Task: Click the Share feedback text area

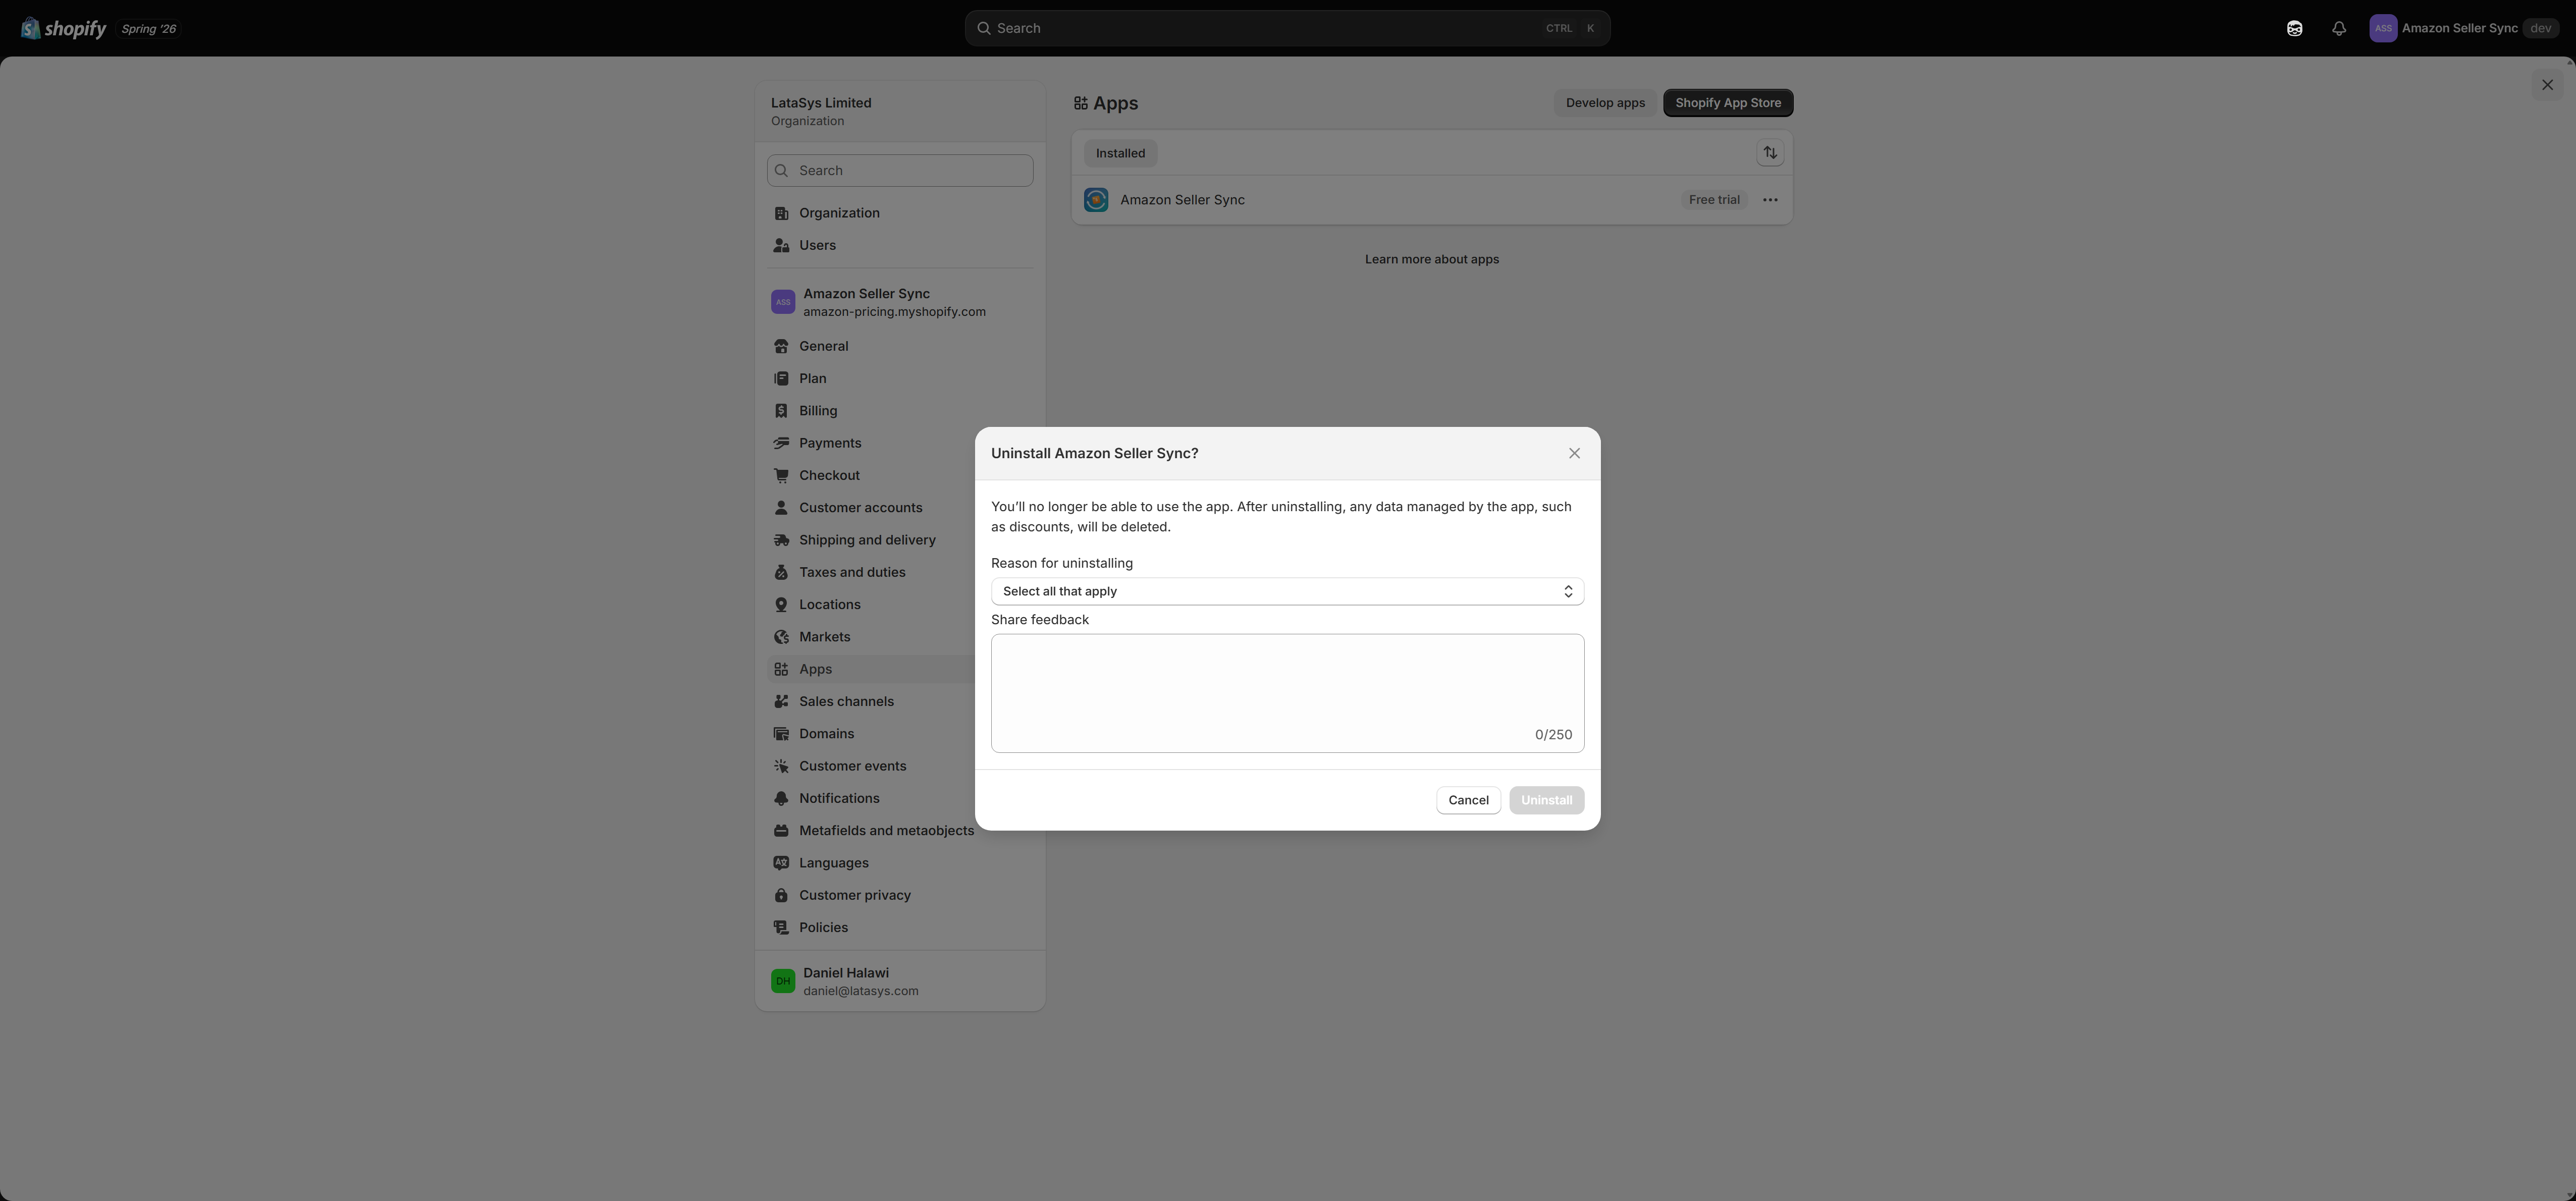Action: pyautogui.click(x=1287, y=693)
